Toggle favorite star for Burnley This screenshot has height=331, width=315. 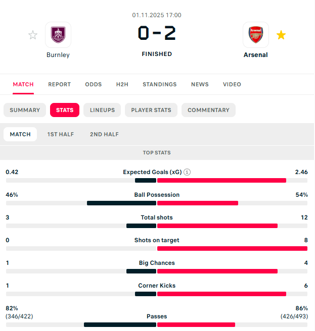[33, 35]
